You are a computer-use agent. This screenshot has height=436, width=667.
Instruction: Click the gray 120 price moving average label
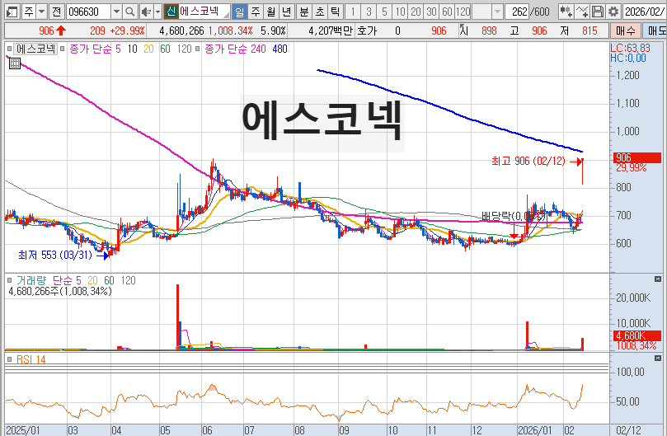click(x=184, y=49)
